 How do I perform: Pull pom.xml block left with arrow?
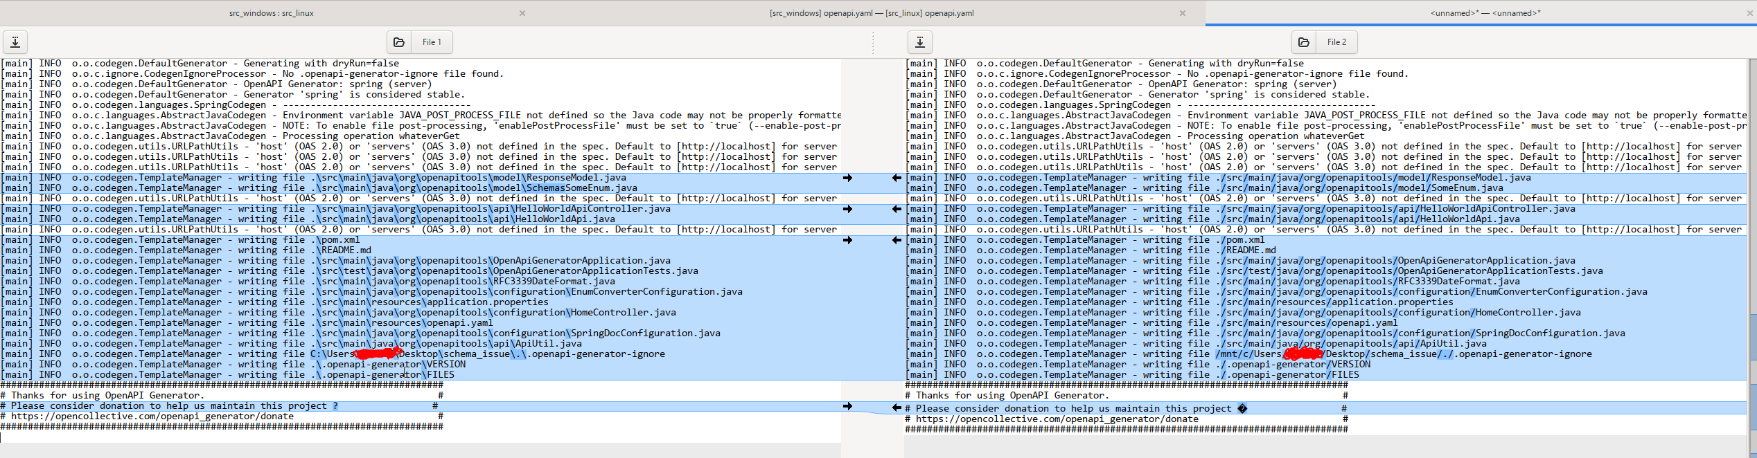897,240
